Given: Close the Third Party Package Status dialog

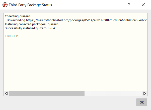Looking at the screenshot, I should (x=143, y=5).
